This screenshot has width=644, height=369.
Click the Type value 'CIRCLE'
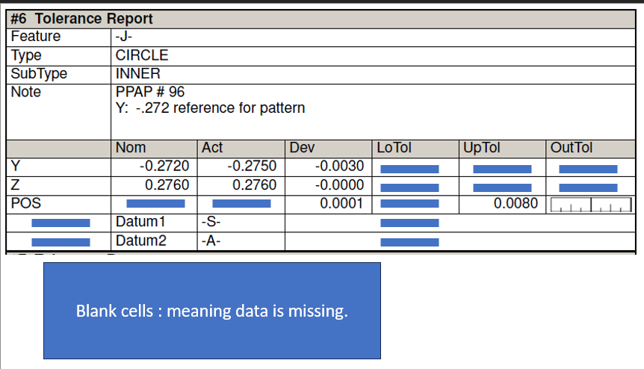[142, 55]
